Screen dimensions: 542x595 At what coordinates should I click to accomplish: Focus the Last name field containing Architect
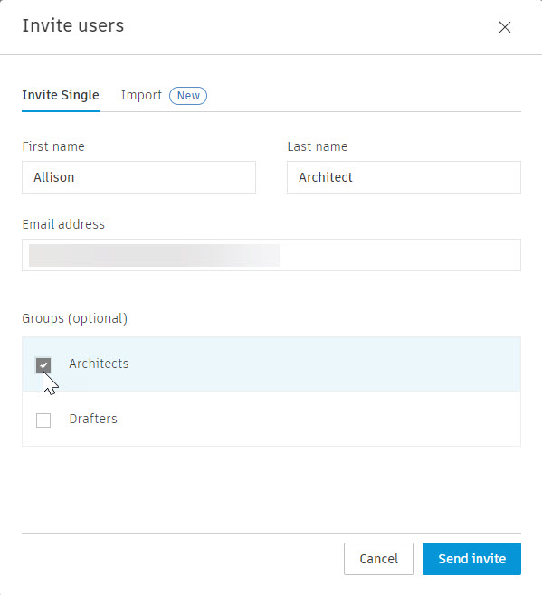point(404,177)
